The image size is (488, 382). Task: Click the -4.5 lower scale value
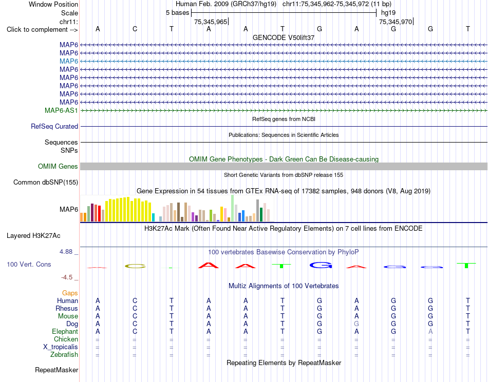67,277
